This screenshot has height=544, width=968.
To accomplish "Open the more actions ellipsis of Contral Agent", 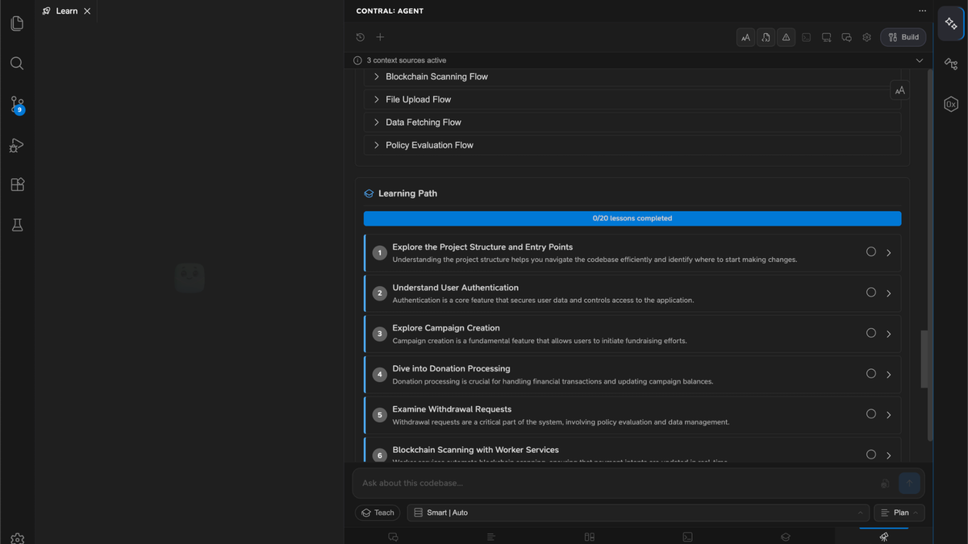I will (922, 11).
